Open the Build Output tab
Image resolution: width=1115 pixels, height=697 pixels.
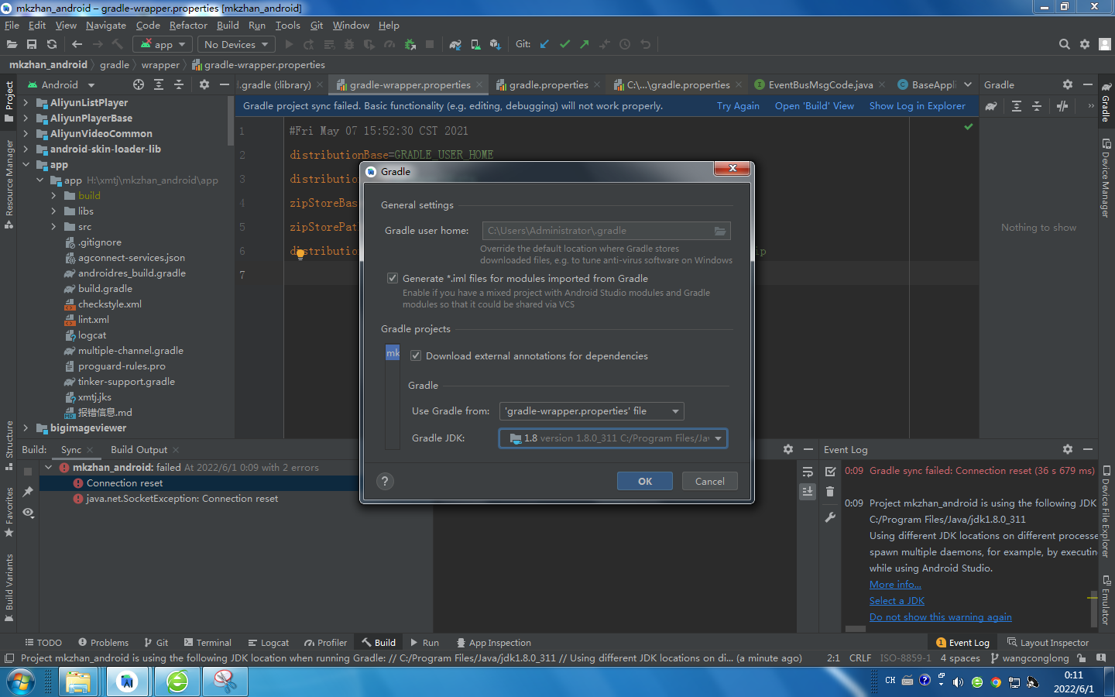(x=139, y=449)
